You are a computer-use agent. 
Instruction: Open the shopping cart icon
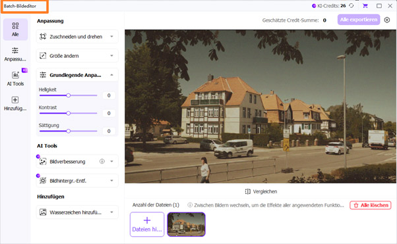click(x=365, y=5)
